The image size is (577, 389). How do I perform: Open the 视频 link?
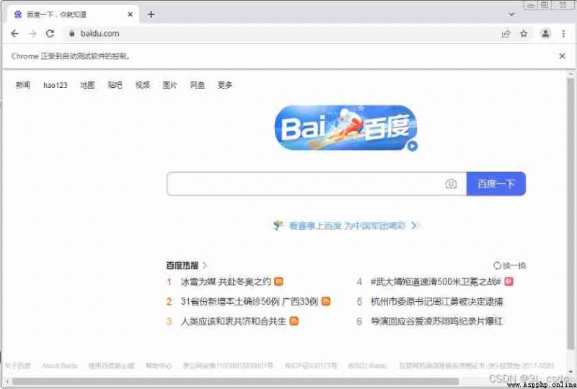(x=142, y=85)
